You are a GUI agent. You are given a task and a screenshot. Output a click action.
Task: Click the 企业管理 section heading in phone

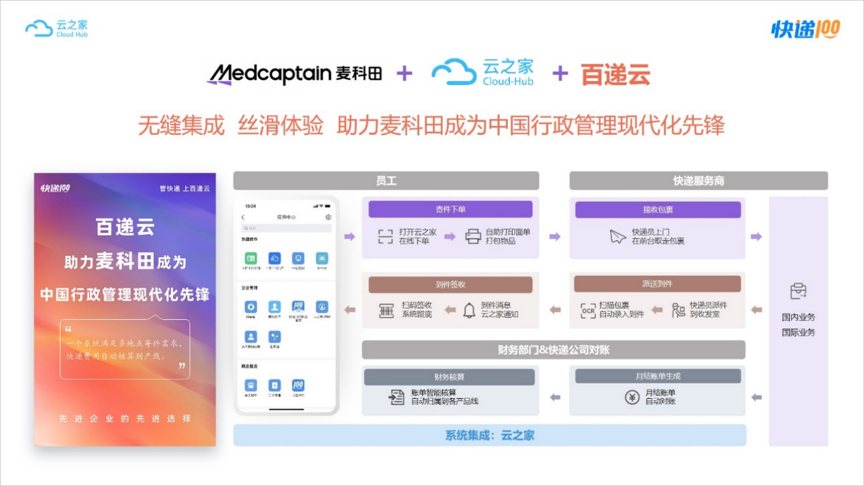(249, 288)
